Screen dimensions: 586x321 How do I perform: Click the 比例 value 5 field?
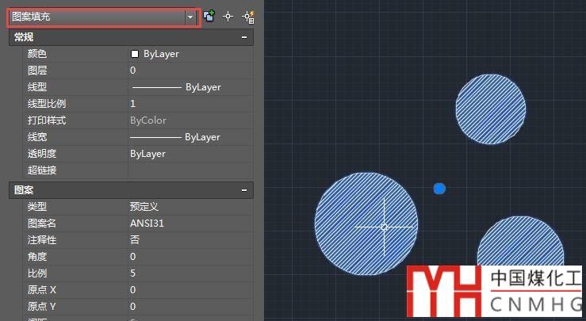(190, 273)
